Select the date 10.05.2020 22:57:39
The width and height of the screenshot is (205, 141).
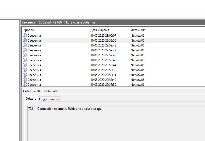click(x=103, y=85)
